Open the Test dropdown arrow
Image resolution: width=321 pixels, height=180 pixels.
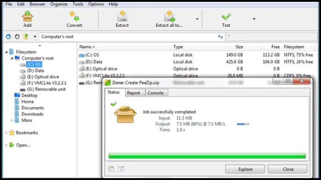click(254, 19)
